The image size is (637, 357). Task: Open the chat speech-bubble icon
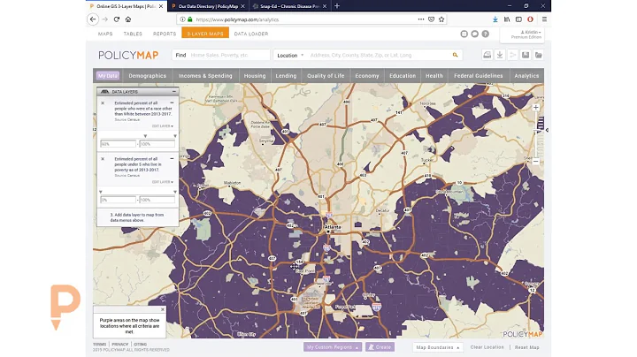coord(474,34)
